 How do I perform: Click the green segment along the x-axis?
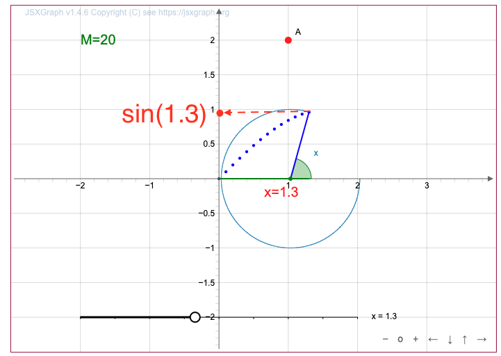point(254,179)
